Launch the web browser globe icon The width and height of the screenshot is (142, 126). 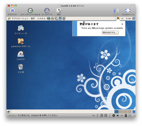49,19
